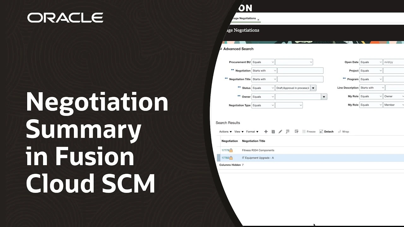Open operator dropdown beside My Role Member
Viewport: 404px width, 227px height.
pos(371,105)
